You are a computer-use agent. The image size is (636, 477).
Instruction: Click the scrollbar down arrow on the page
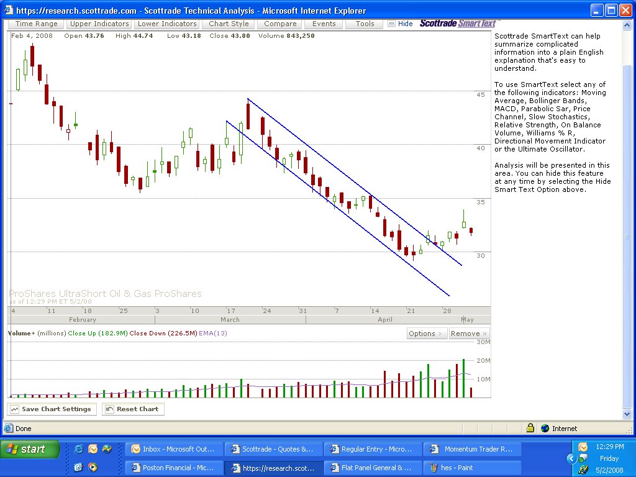627,414
